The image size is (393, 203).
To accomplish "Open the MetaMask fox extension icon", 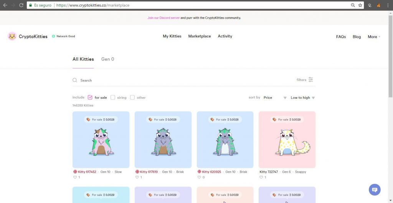I will click(x=378, y=5).
